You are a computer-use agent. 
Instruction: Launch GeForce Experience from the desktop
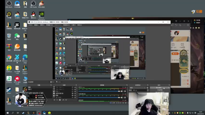point(42,16)
